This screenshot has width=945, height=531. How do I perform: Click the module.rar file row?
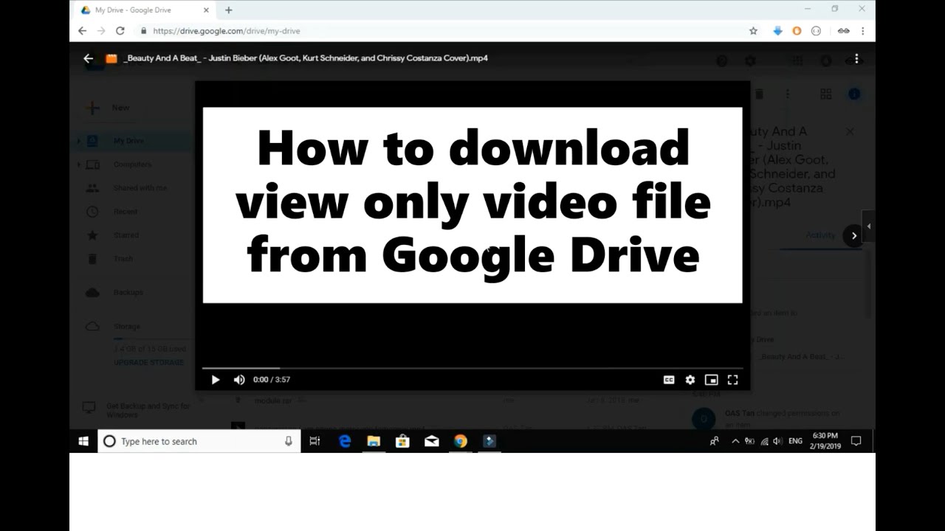coord(443,400)
